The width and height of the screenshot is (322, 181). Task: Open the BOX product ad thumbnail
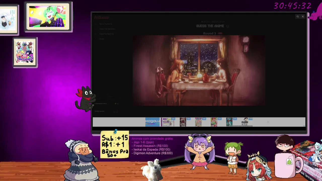pos(168,122)
